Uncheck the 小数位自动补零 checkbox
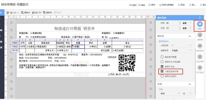Image resolution: width=206 pixels, height=100 pixels. click(162, 71)
